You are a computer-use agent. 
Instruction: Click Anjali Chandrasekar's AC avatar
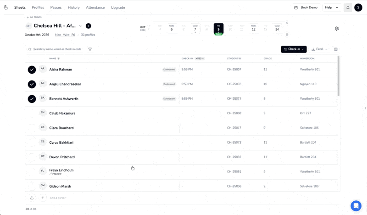click(x=43, y=84)
